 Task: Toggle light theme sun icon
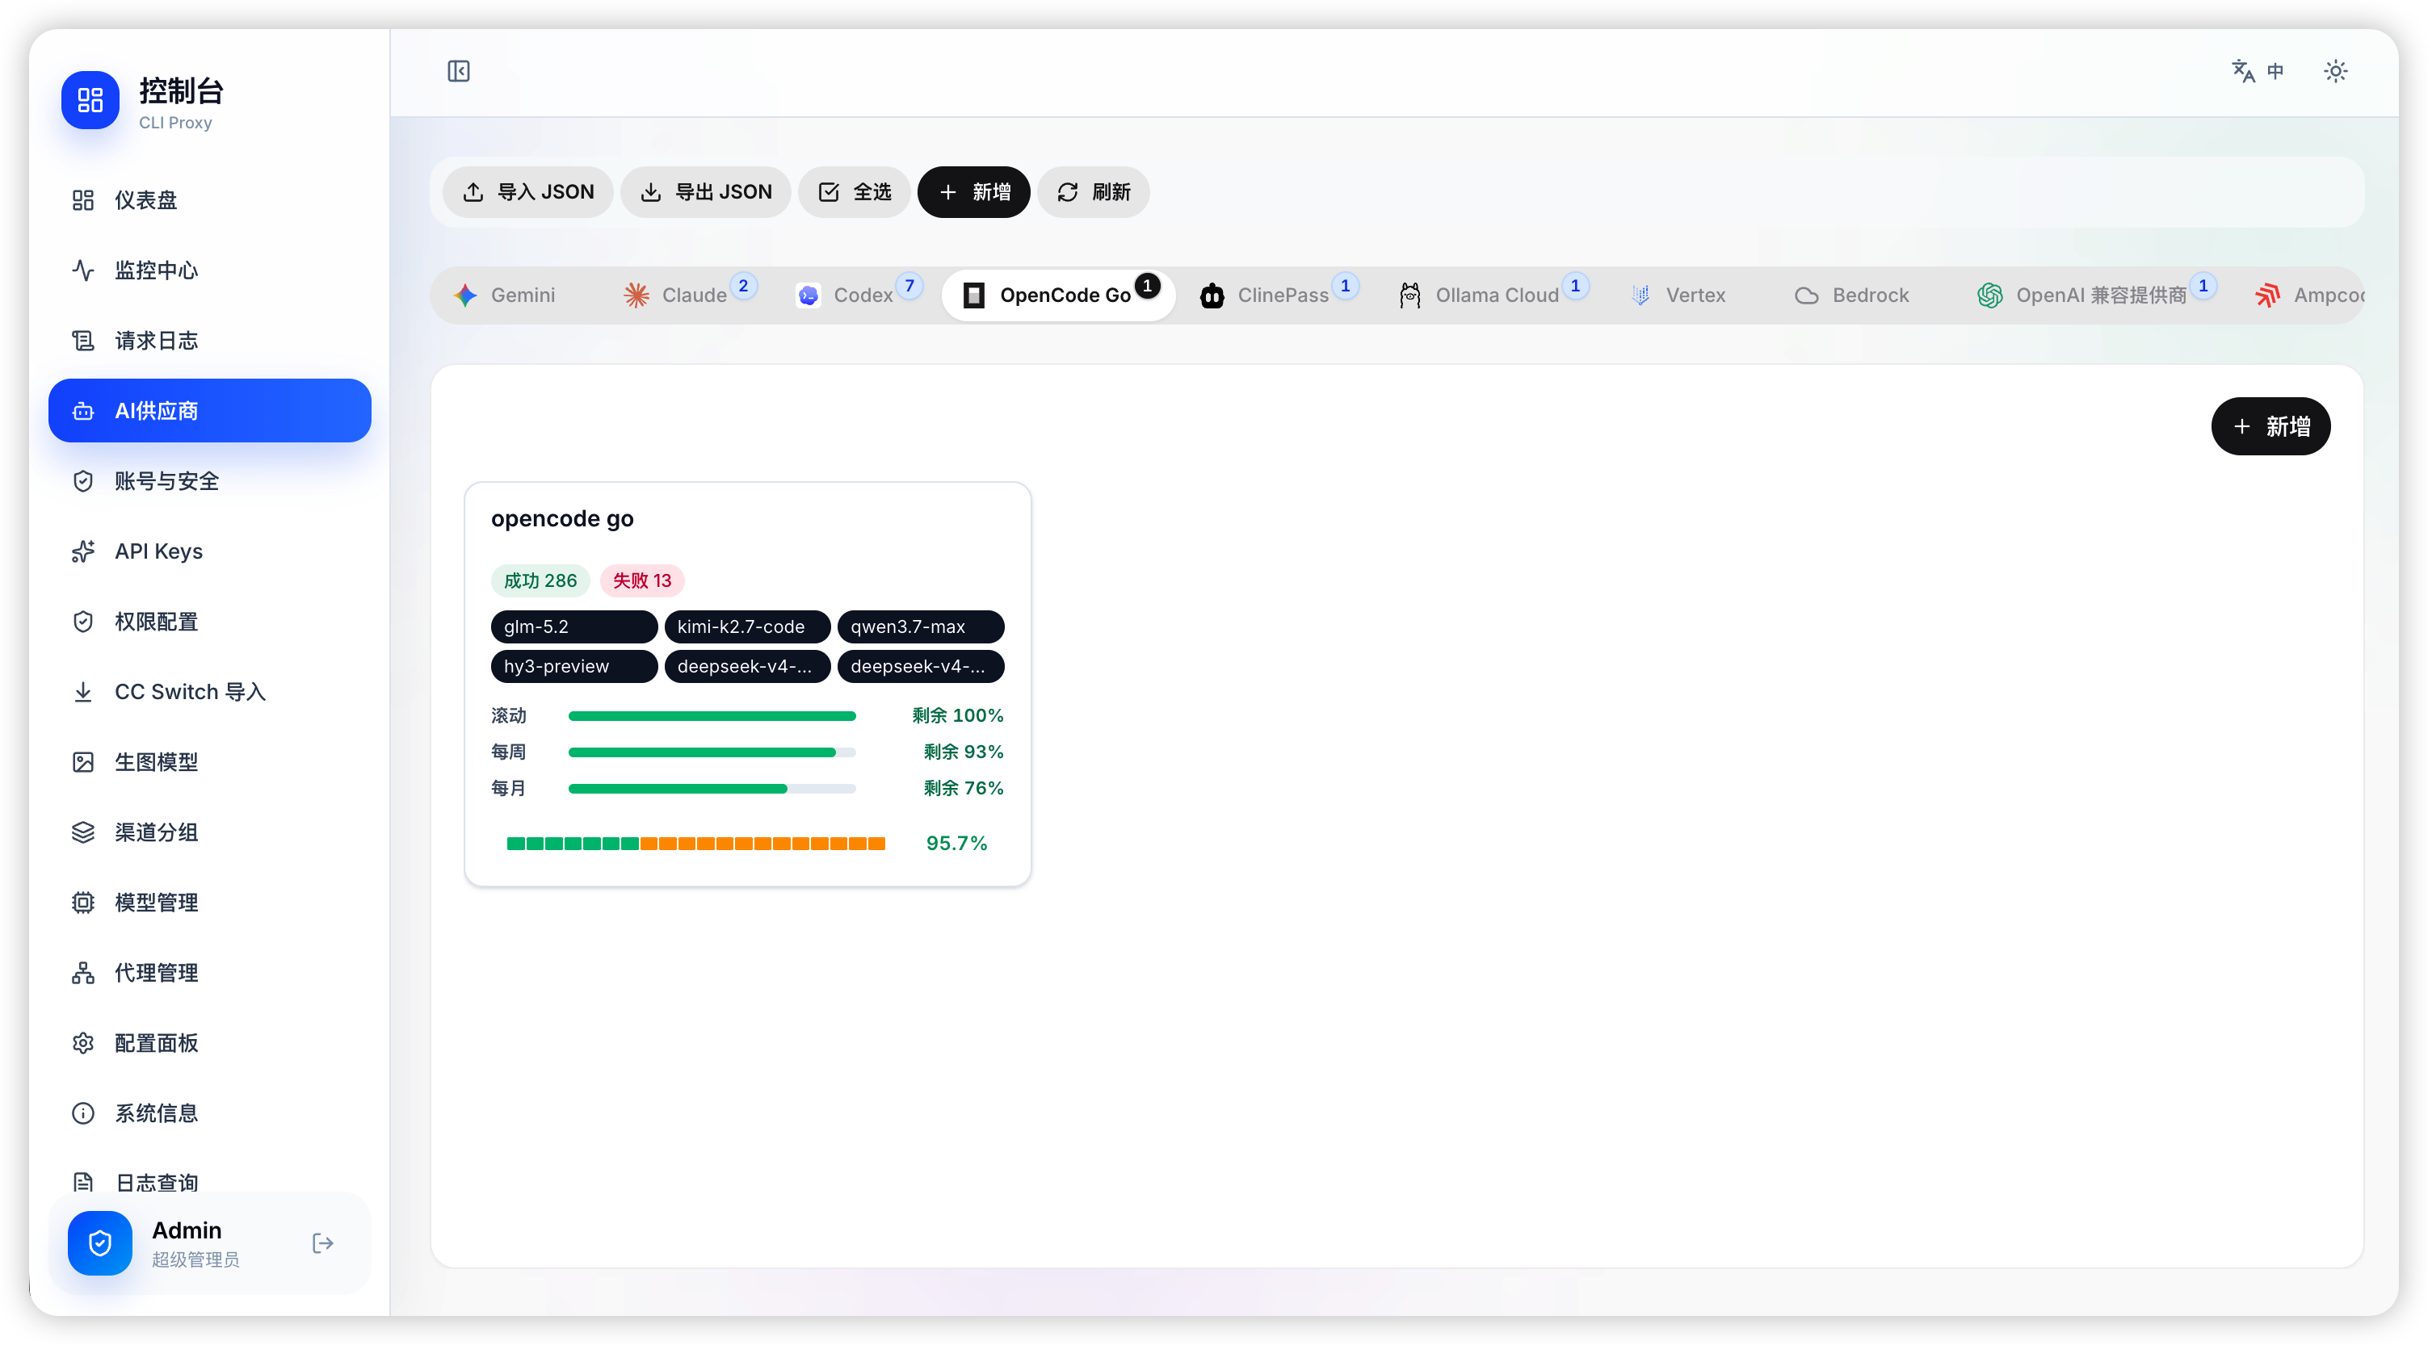pyautogui.click(x=2334, y=72)
